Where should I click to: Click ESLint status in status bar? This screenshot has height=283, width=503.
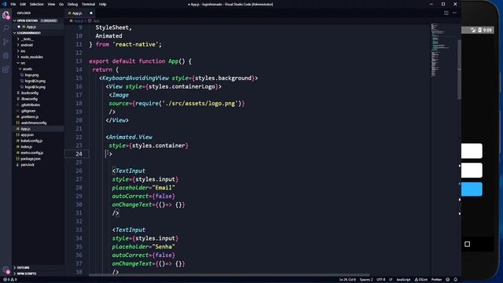coord(420,280)
